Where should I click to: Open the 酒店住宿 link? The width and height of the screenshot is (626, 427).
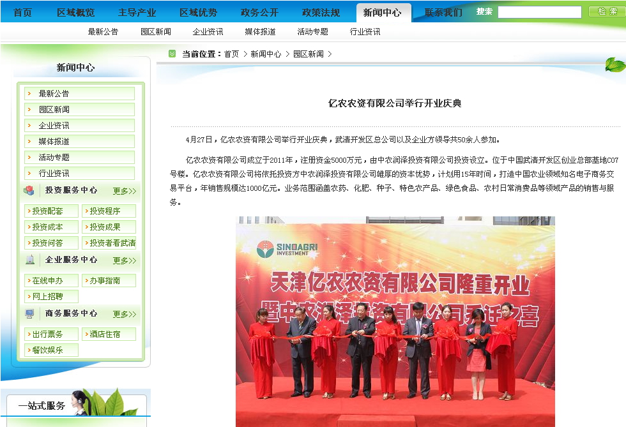pyautogui.click(x=109, y=334)
